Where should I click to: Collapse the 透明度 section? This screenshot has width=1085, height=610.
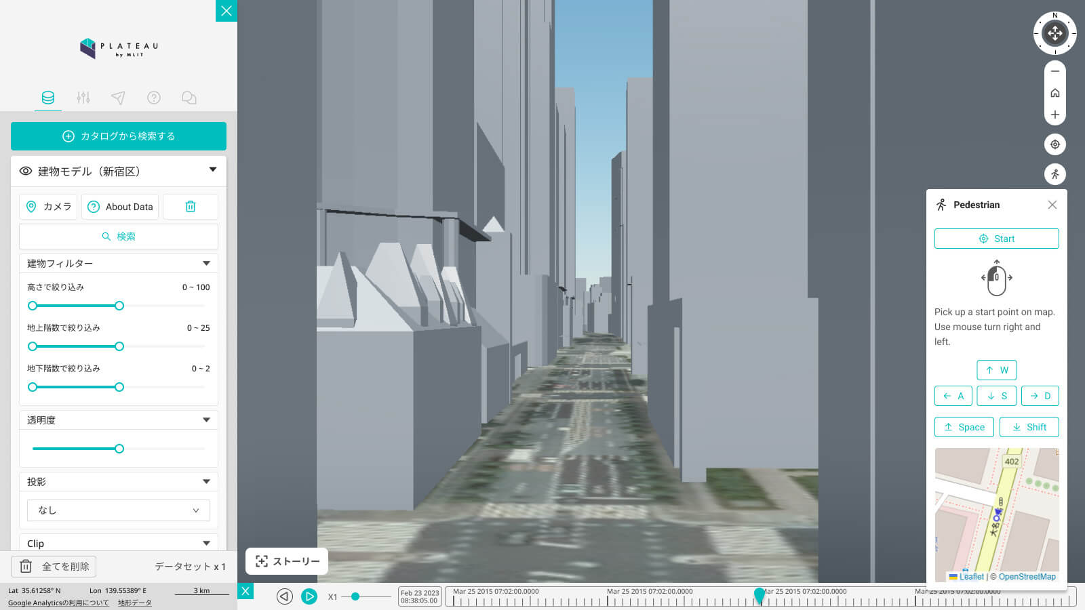tap(206, 420)
